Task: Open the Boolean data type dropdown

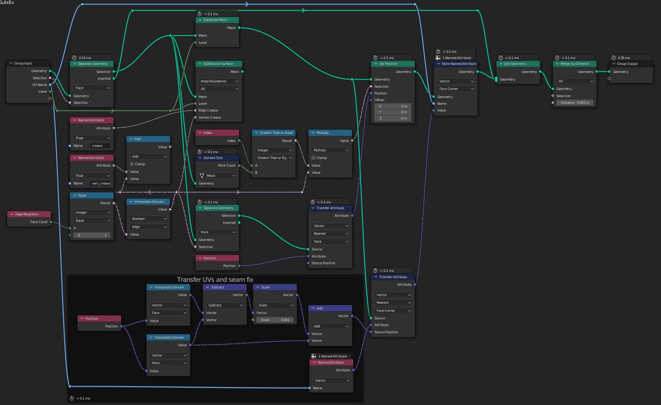Action: pyautogui.click(x=148, y=219)
